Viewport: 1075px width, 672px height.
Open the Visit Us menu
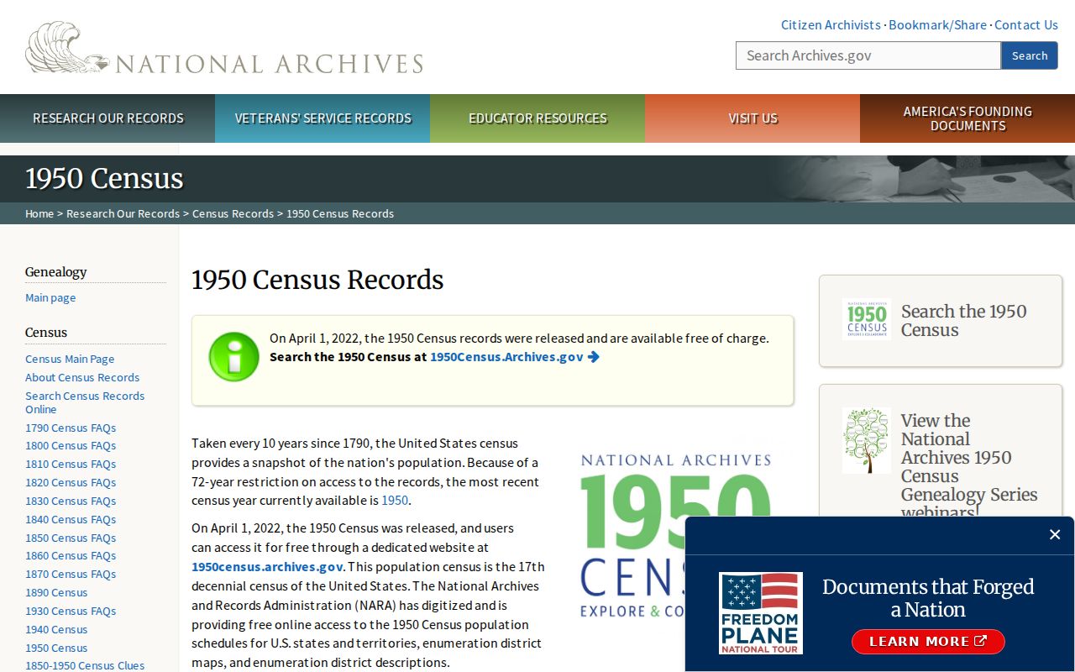pyautogui.click(x=752, y=118)
